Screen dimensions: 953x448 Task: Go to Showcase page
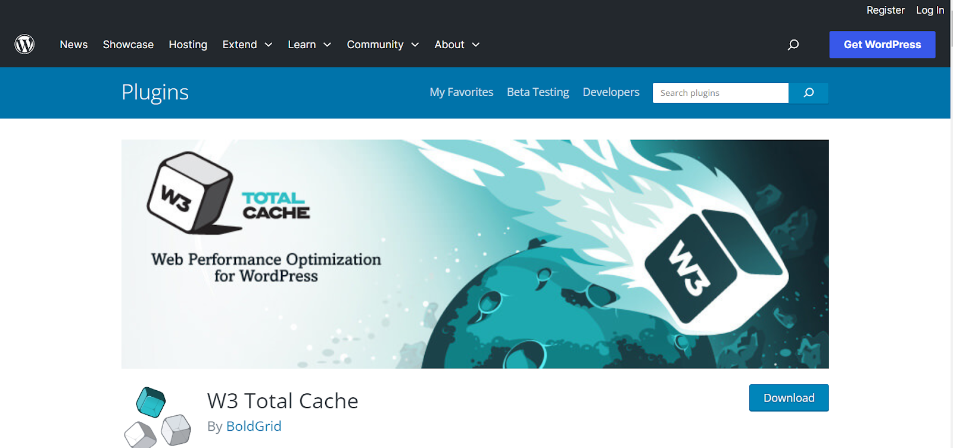coord(128,45)
